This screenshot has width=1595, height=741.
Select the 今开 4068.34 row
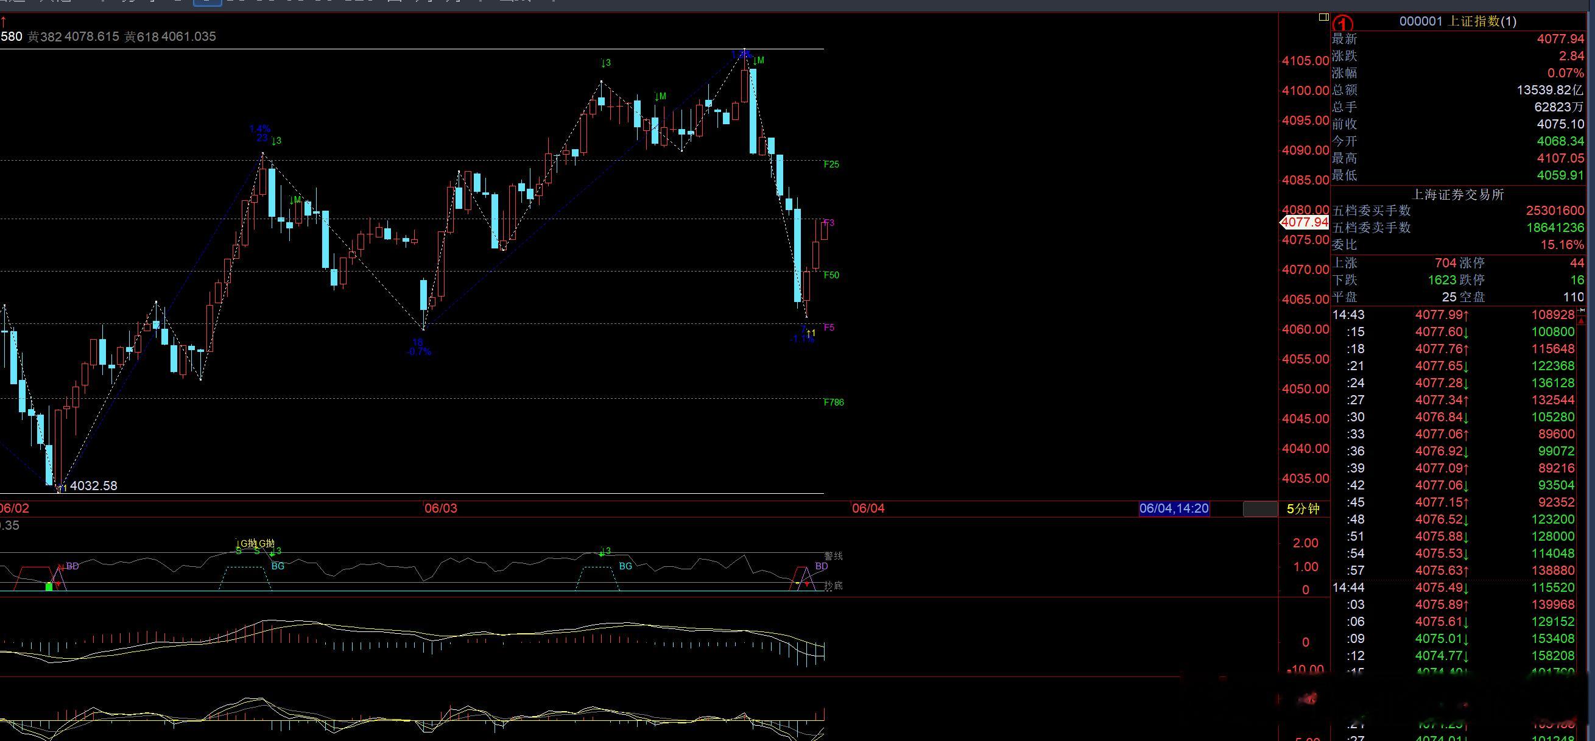[1457, 141]
